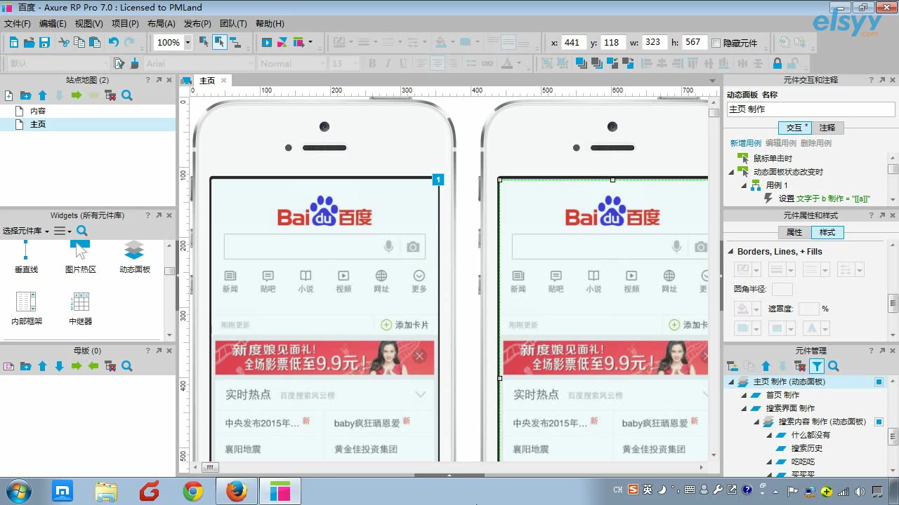Select the intersected selection mode tool
Screen dimensions: 899x505
coord(204,42)
